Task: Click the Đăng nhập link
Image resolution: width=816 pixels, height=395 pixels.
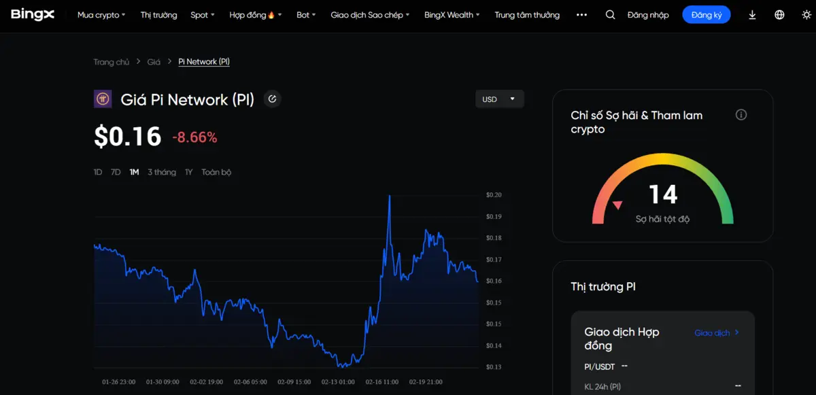Action: point(648,15)
